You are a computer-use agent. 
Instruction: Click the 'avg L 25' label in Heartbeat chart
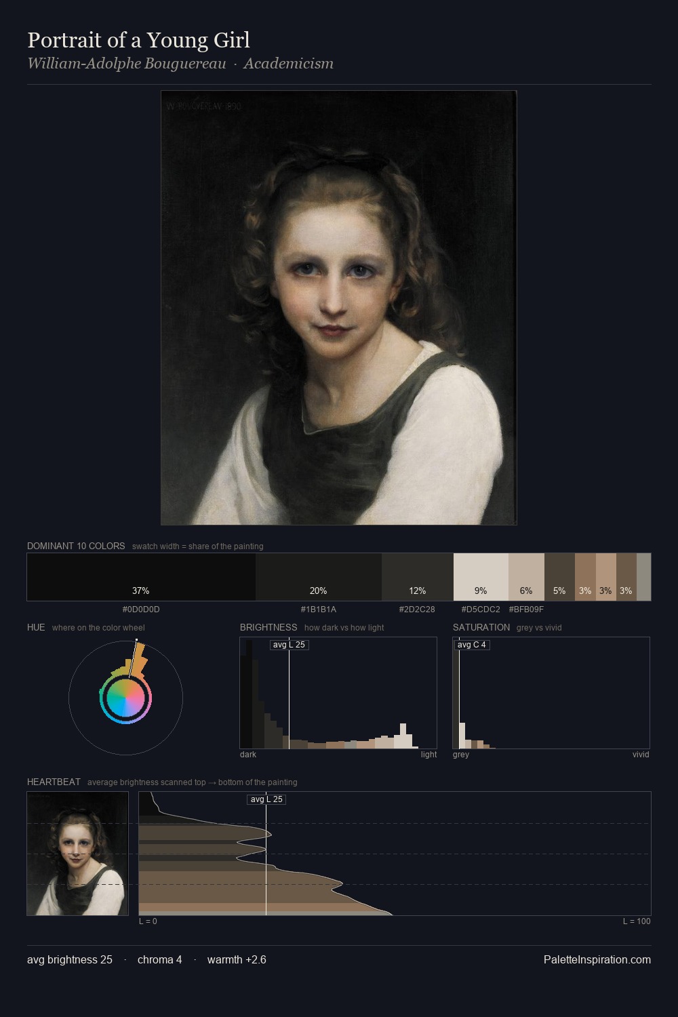click(x=266, y=799)
